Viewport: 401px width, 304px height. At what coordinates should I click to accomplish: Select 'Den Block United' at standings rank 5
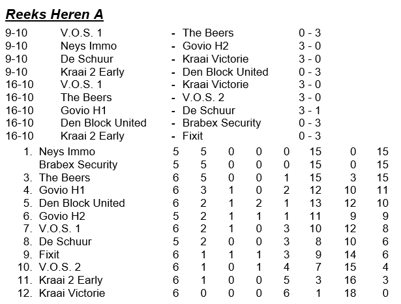pyautogui.click(x=82, y=203)
